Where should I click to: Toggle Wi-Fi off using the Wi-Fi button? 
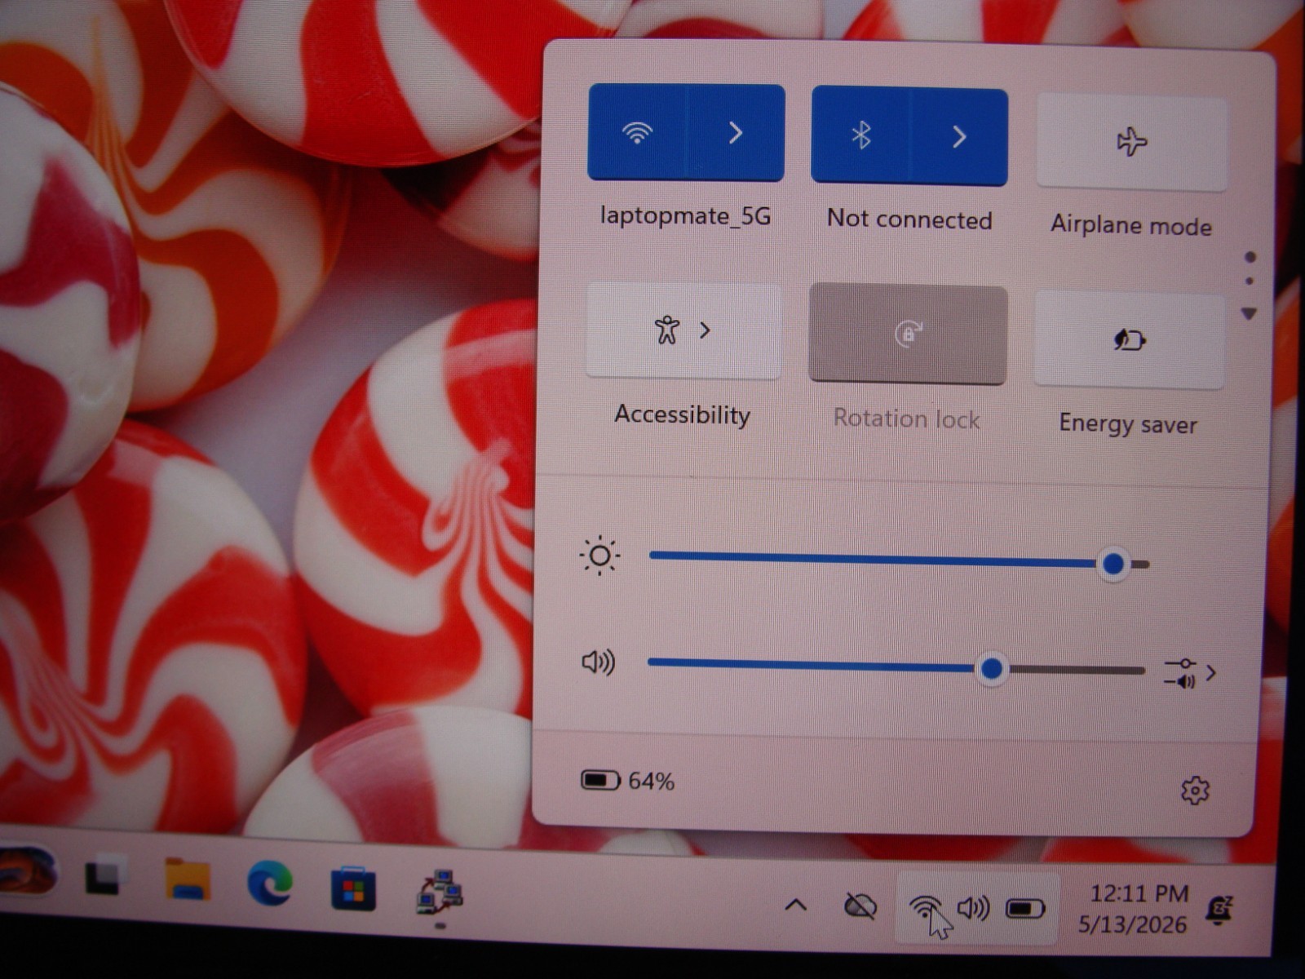638,132
